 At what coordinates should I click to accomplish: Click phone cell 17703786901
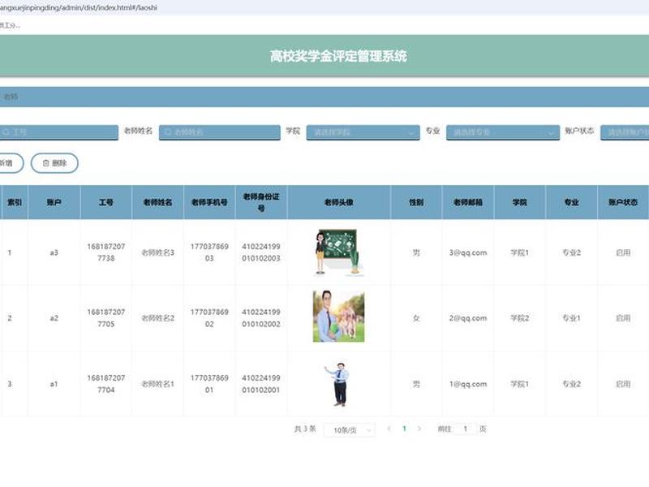209,384
